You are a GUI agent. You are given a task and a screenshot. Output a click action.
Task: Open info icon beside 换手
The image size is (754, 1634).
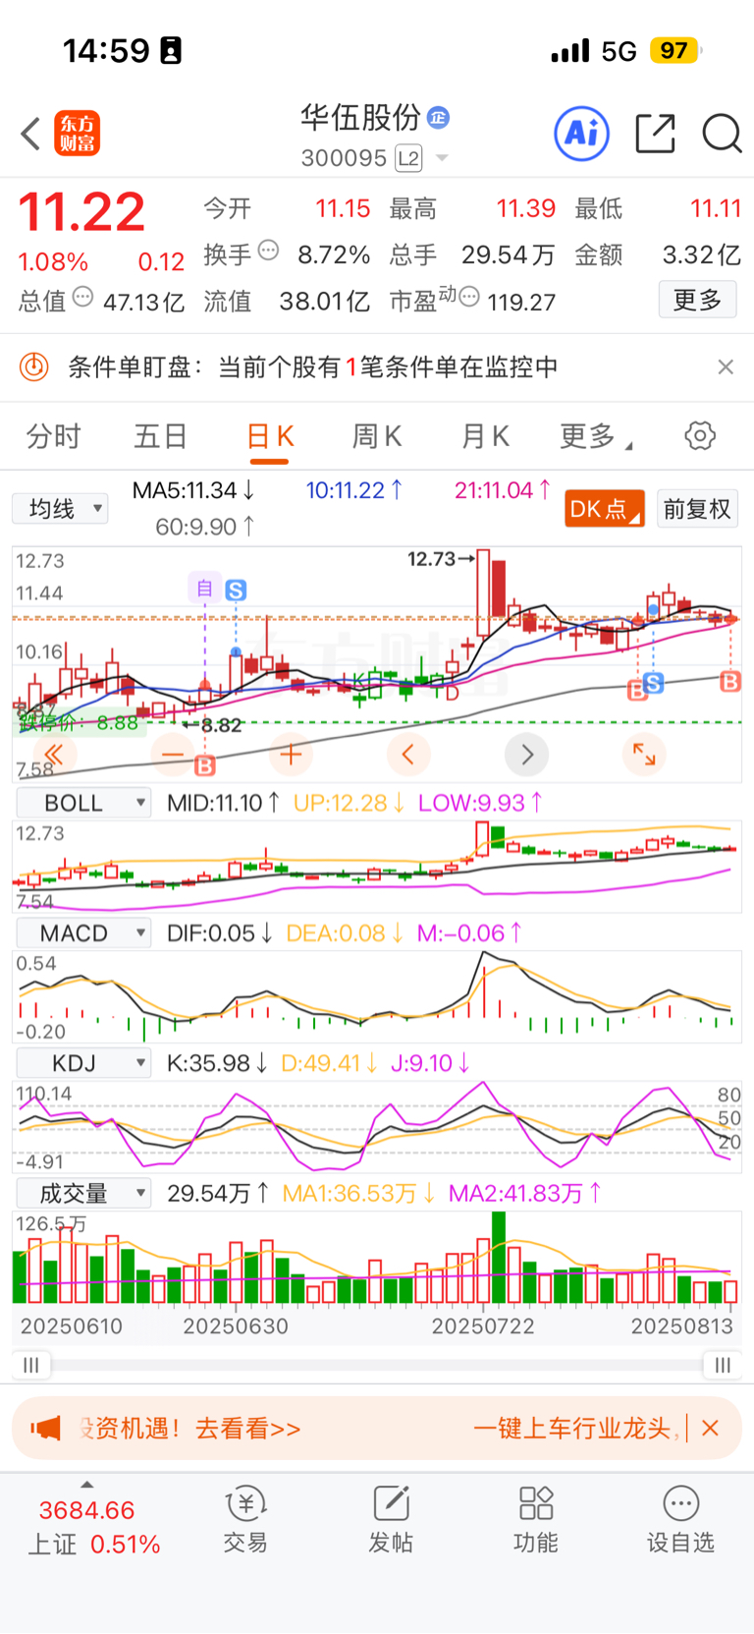pos(268,251)
